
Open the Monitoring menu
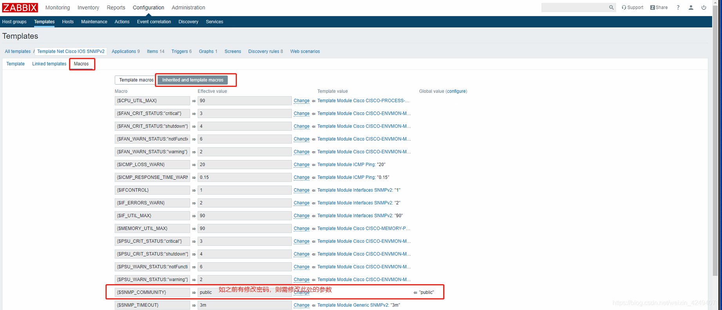pos(58,7)
